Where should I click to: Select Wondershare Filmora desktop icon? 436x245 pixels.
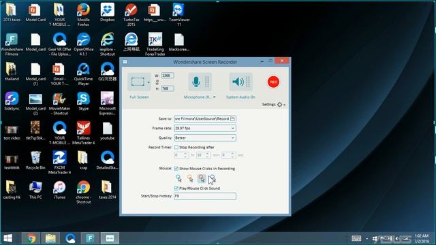coord(12,44)
